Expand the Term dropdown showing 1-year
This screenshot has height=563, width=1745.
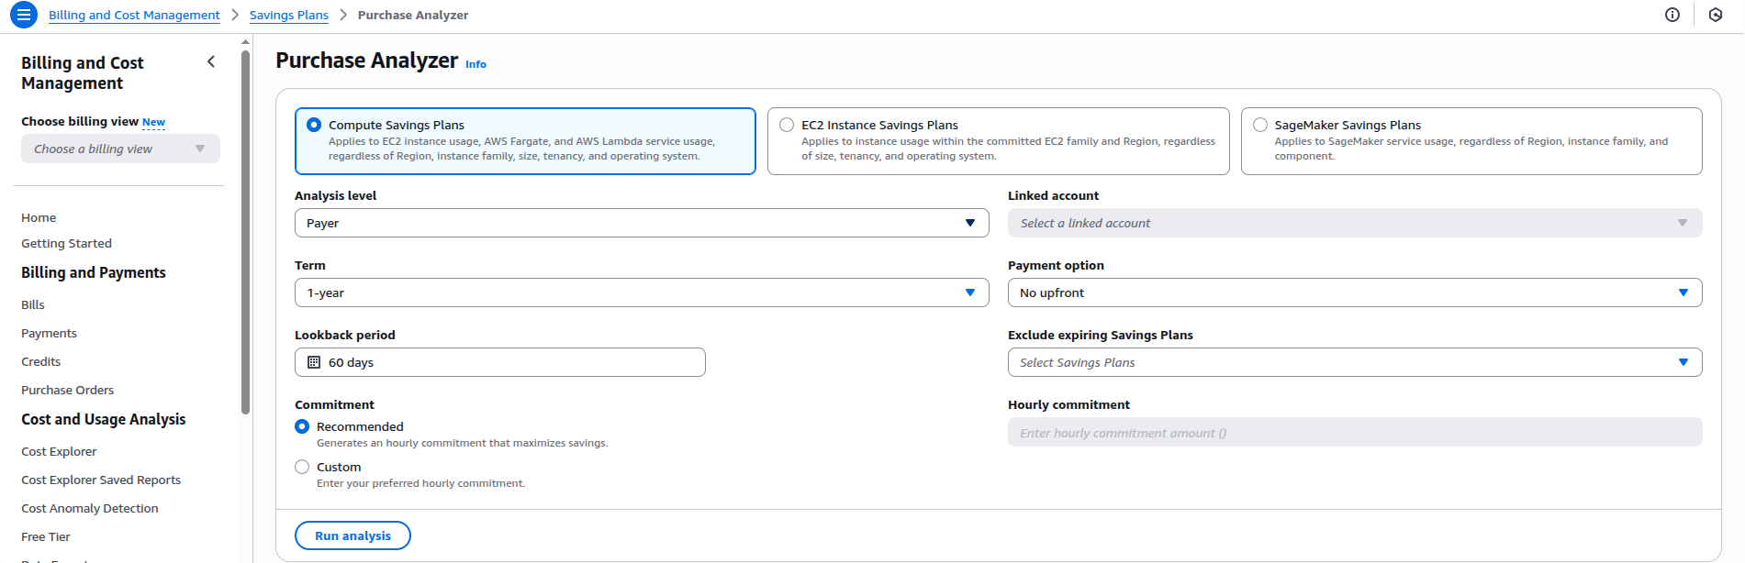pyautogui.click(x=641, y=293)
